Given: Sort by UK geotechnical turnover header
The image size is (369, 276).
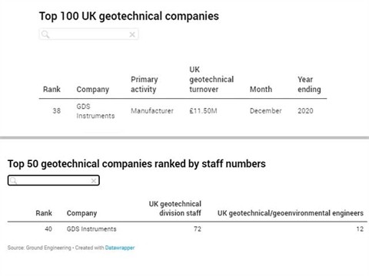Looking at the screenshot, I should coord(211,80).
